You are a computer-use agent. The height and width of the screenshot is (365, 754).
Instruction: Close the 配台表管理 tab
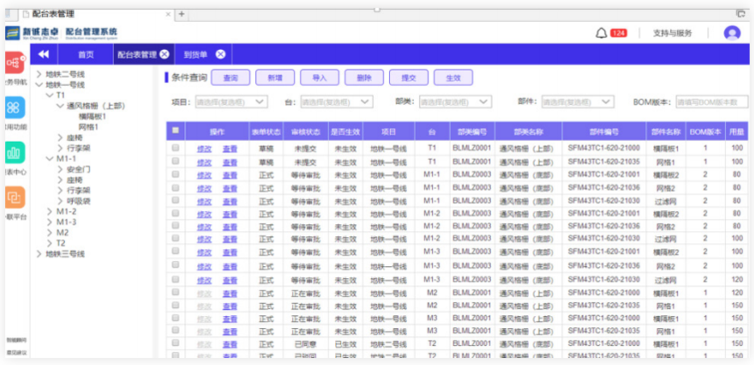click(165, 54)
